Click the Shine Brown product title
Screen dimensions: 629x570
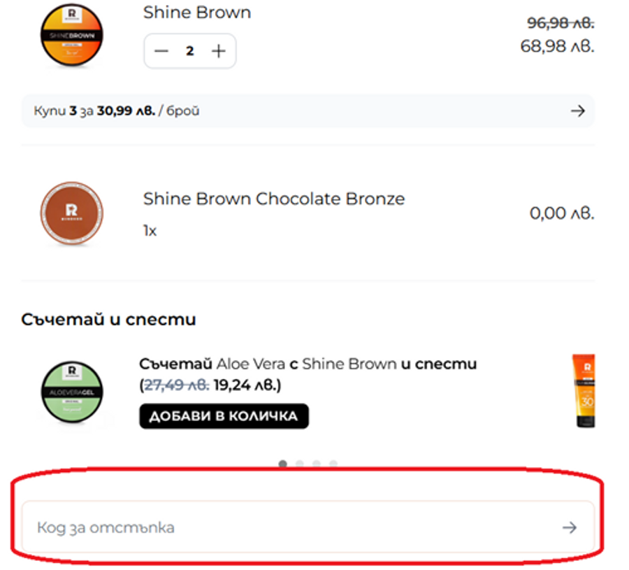(196, 12)
